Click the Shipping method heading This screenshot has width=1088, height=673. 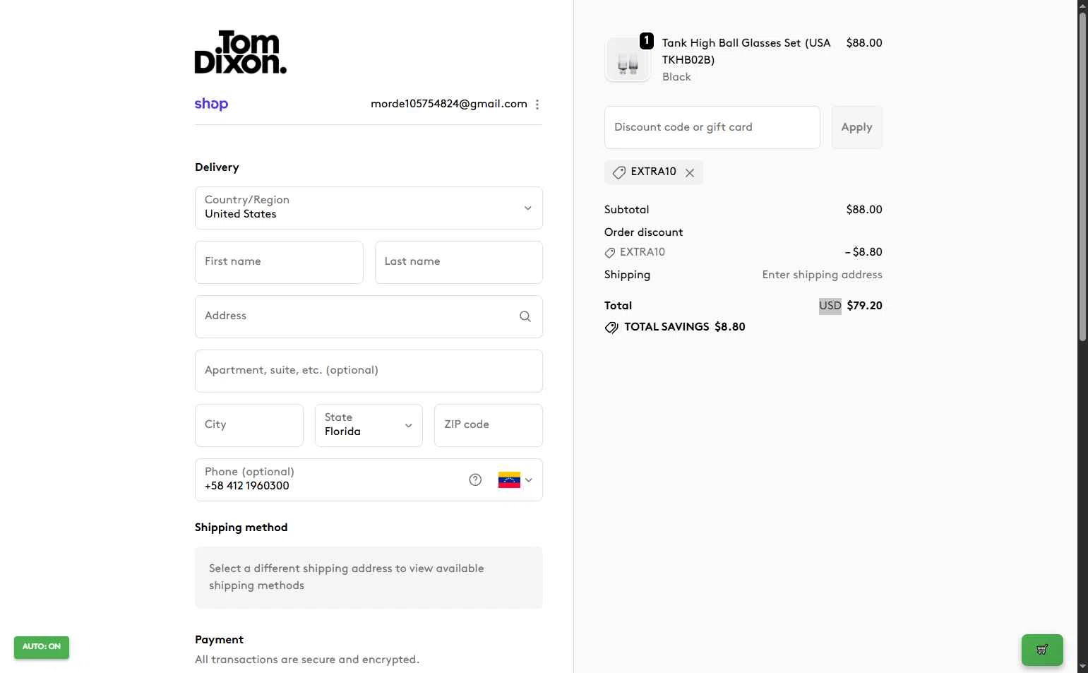[x=241, y=528]
